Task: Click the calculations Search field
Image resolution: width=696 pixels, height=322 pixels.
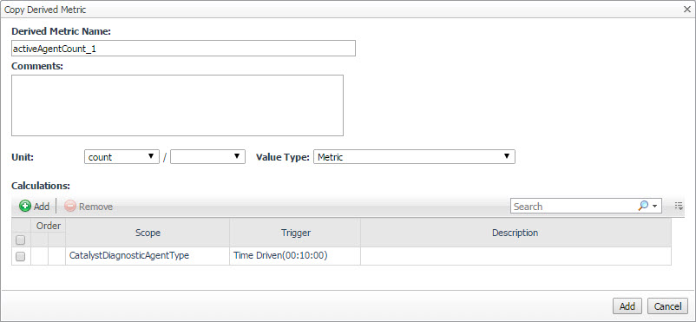Action: [x=574, y=206]
